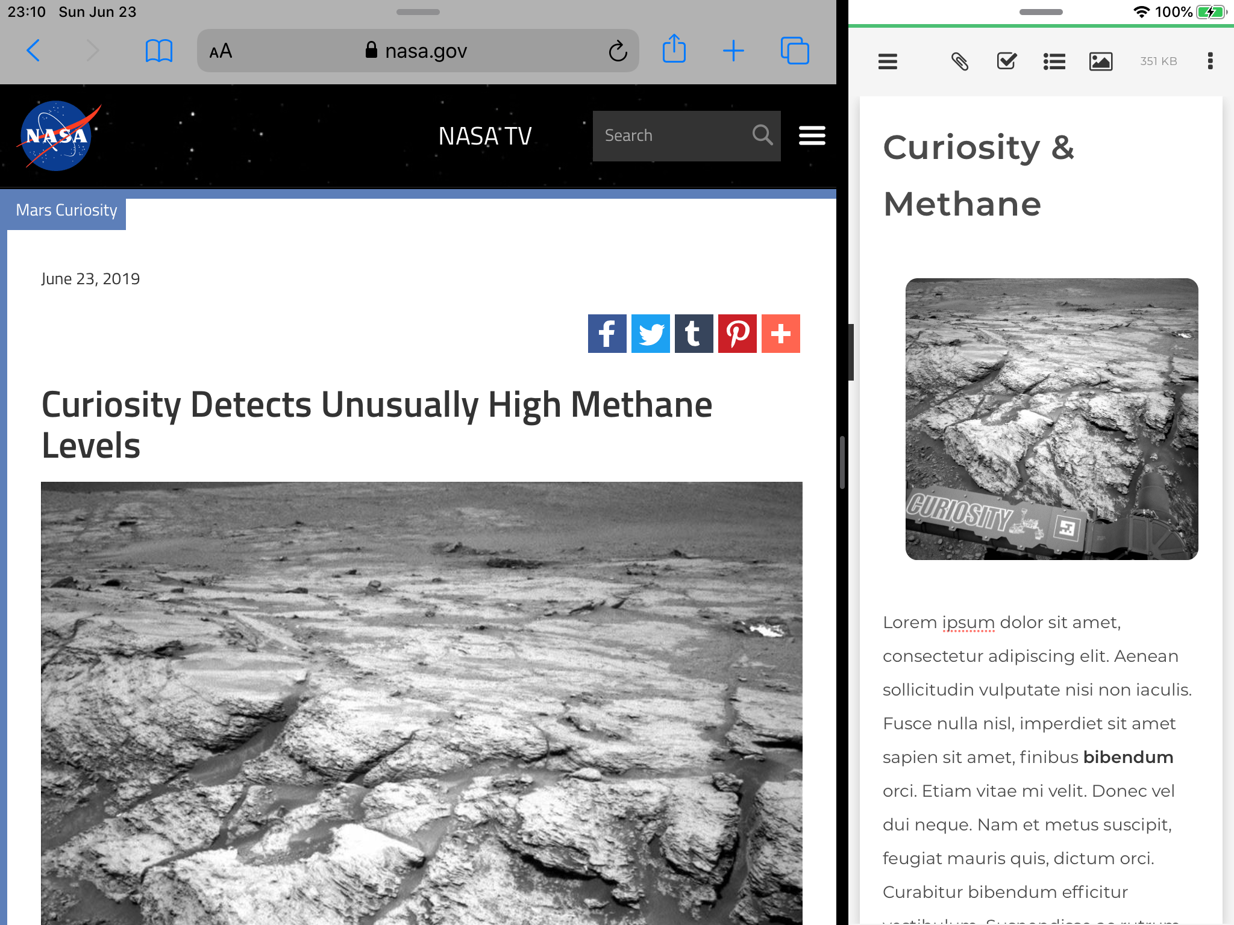This screenshot has height=925, width=1234.
Task: Tap the 351 KB size label
Action: coord(1158,61)
